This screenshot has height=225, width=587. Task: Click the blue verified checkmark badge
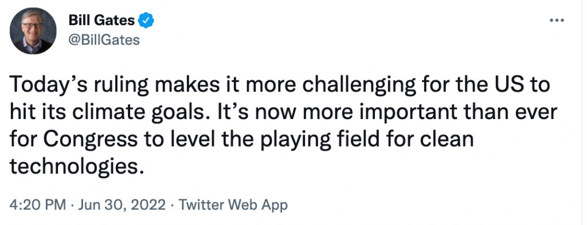tap(146, 21)
